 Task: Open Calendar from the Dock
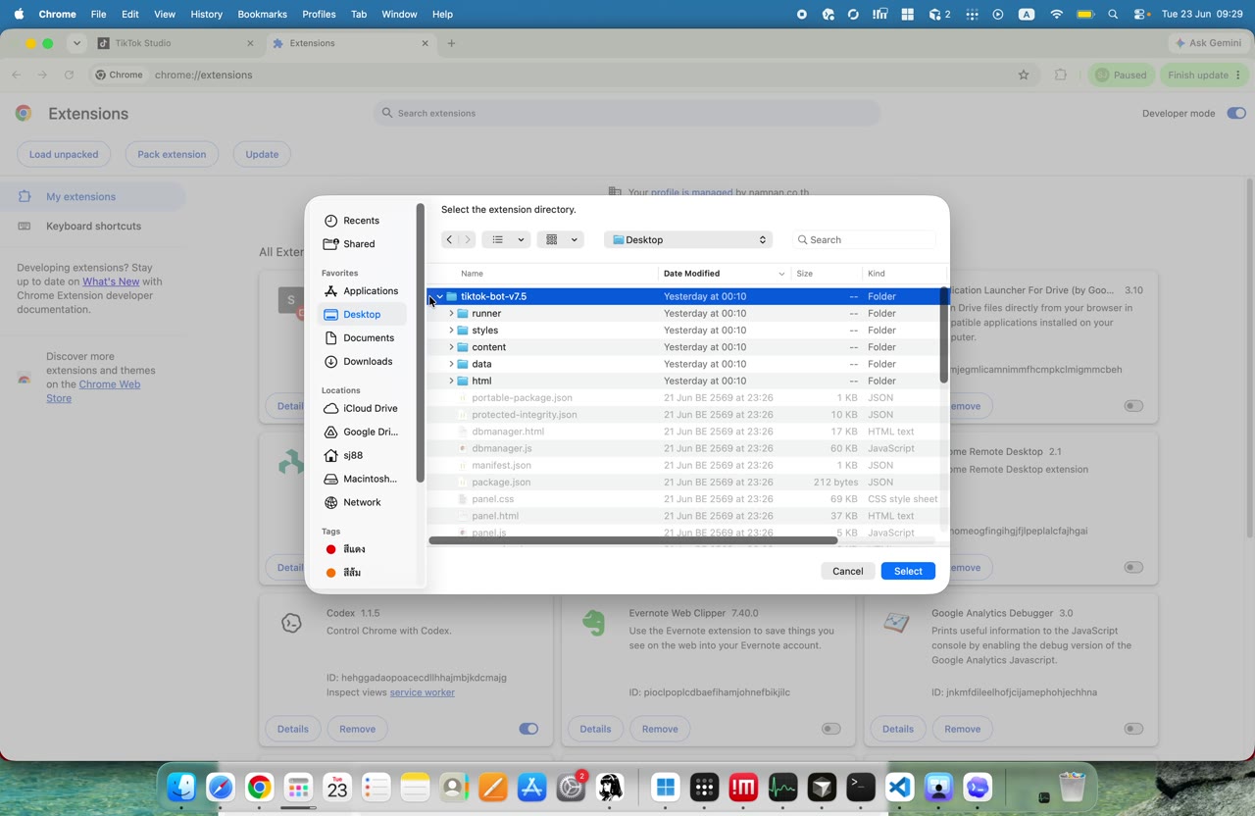coord(337,787)
